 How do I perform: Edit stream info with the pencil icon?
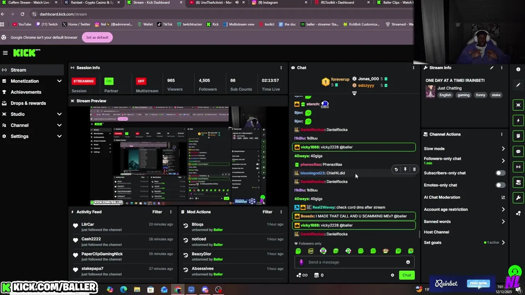[x=491, y=68]
